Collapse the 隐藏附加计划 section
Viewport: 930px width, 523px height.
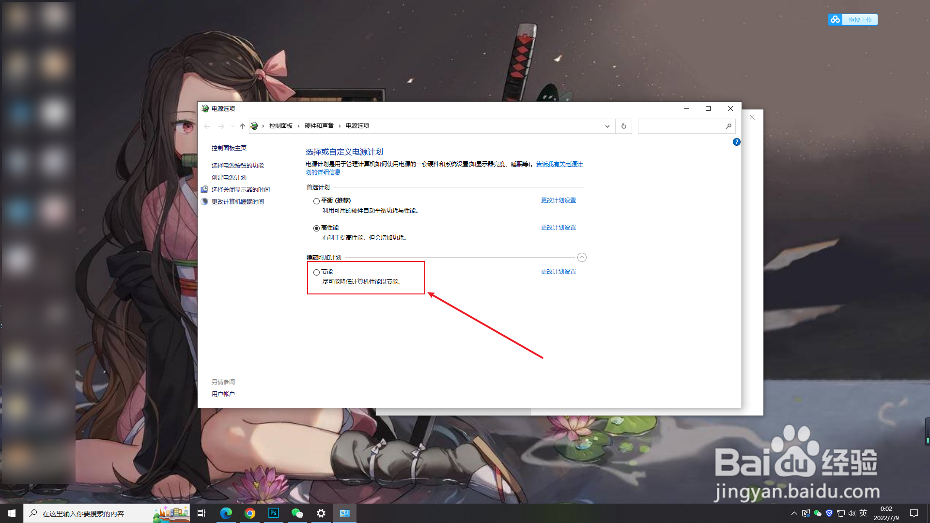tap(582, 258)
